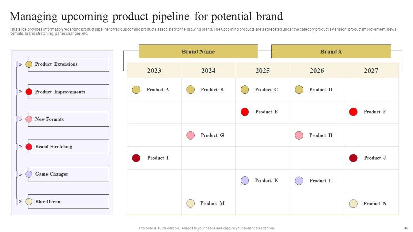413x232 pixels.
Task: Click the red circle beside Product F
Action: click(x=353, y=112)
